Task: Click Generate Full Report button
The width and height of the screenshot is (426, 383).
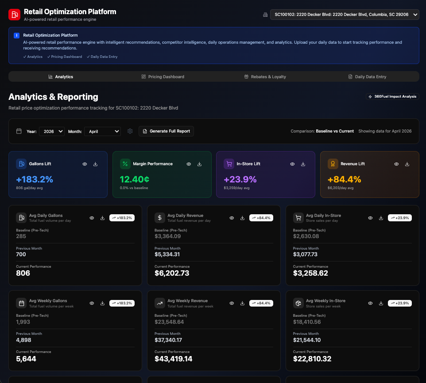Action: click(x=166, y=131)
